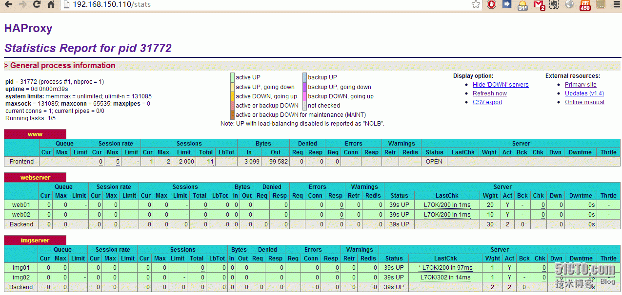Image resolution: width=622 pixels, height=295 pixels.
Task: Click the Updates (v1.4) link
Action: 584,93
